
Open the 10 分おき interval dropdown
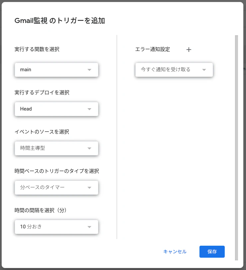[57, 227]
